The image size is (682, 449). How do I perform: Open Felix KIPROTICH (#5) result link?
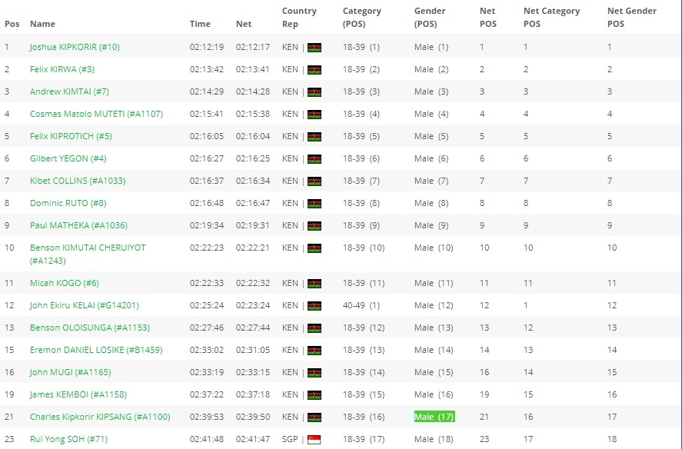tap(71, 136)
